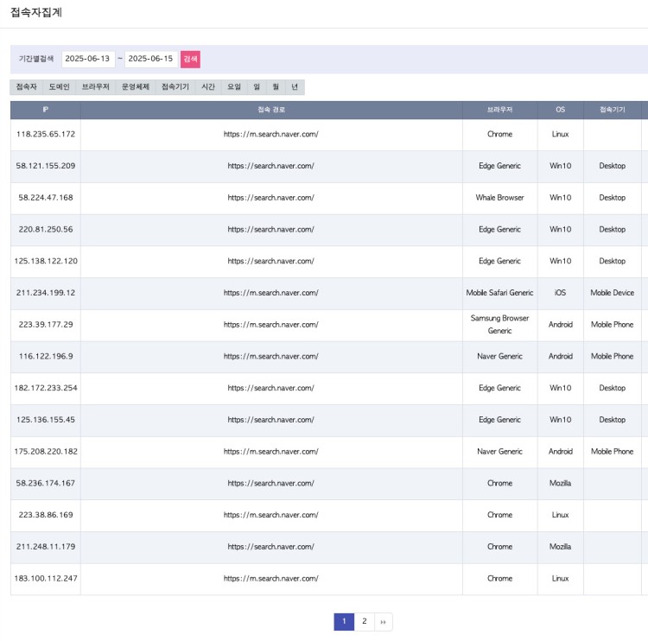Viewport: 648px width, 641px height.
Task: Select page 1 in pagination
Action: [x=344, y=621]
